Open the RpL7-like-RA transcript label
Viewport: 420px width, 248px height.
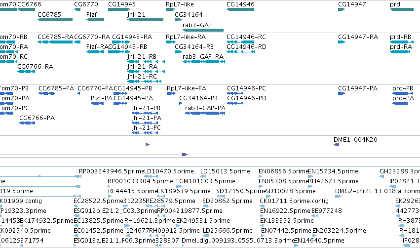(186, 37)
